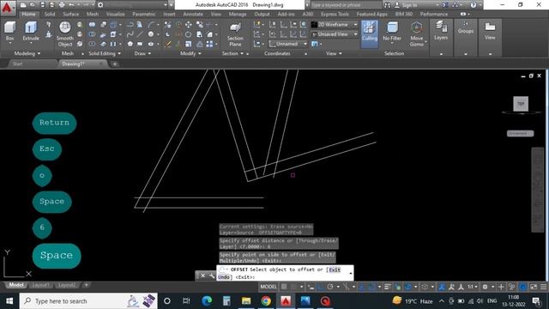
Task: Select the Extrude tool
Action: (x=31, y=31)
